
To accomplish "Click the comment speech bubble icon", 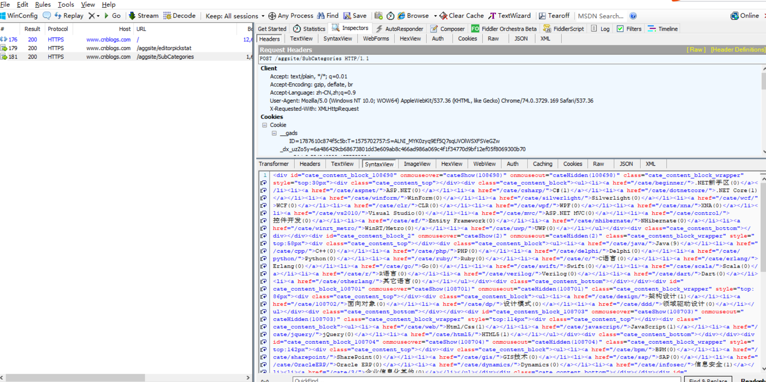I will pyautogui.click(x=47, y=16).
